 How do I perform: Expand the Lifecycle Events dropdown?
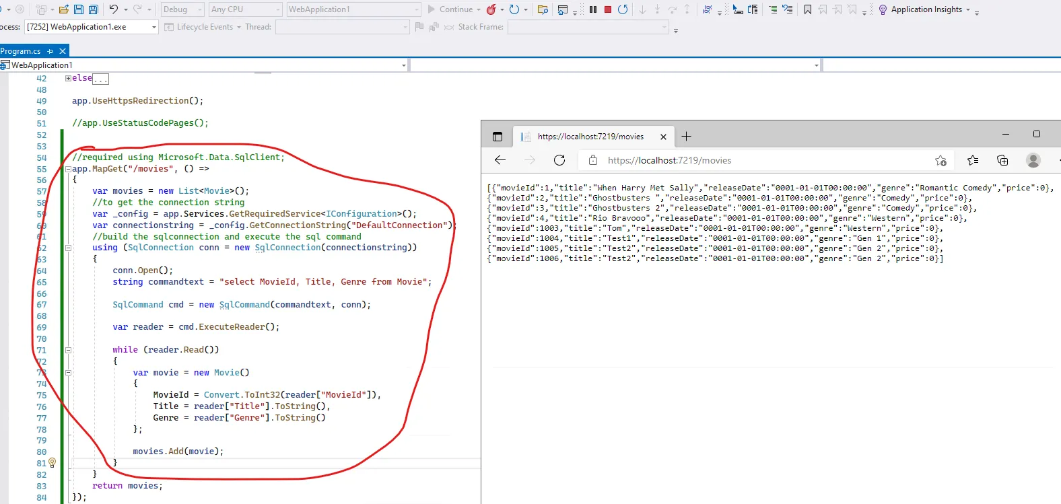point(203,27)
